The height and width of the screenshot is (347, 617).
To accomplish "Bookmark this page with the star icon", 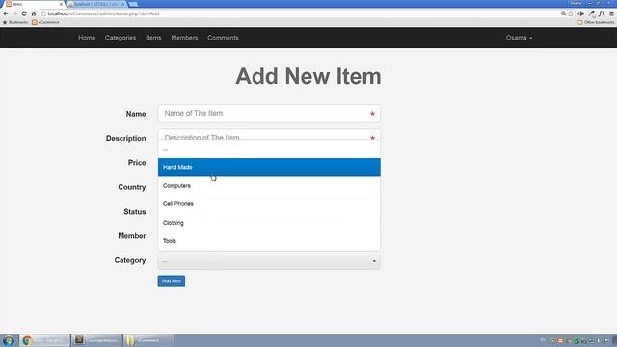I will [x=571, y=13].
